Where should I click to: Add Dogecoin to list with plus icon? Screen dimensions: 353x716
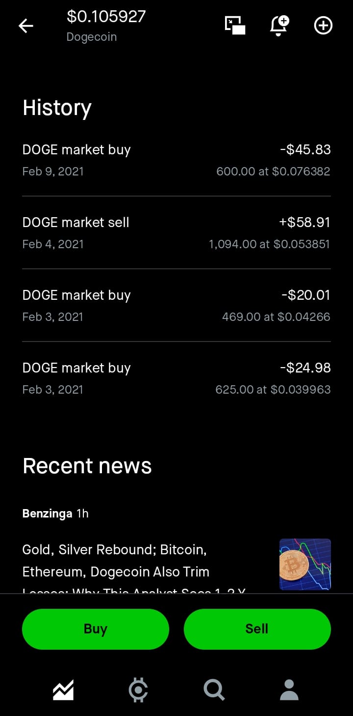pyautogui.click(x=323, y=26)
